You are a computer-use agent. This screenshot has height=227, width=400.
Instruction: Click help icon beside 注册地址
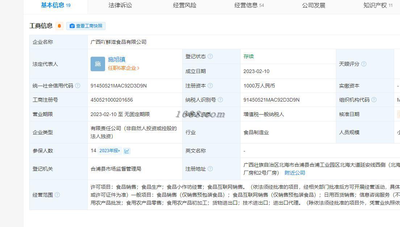[210, 169]
